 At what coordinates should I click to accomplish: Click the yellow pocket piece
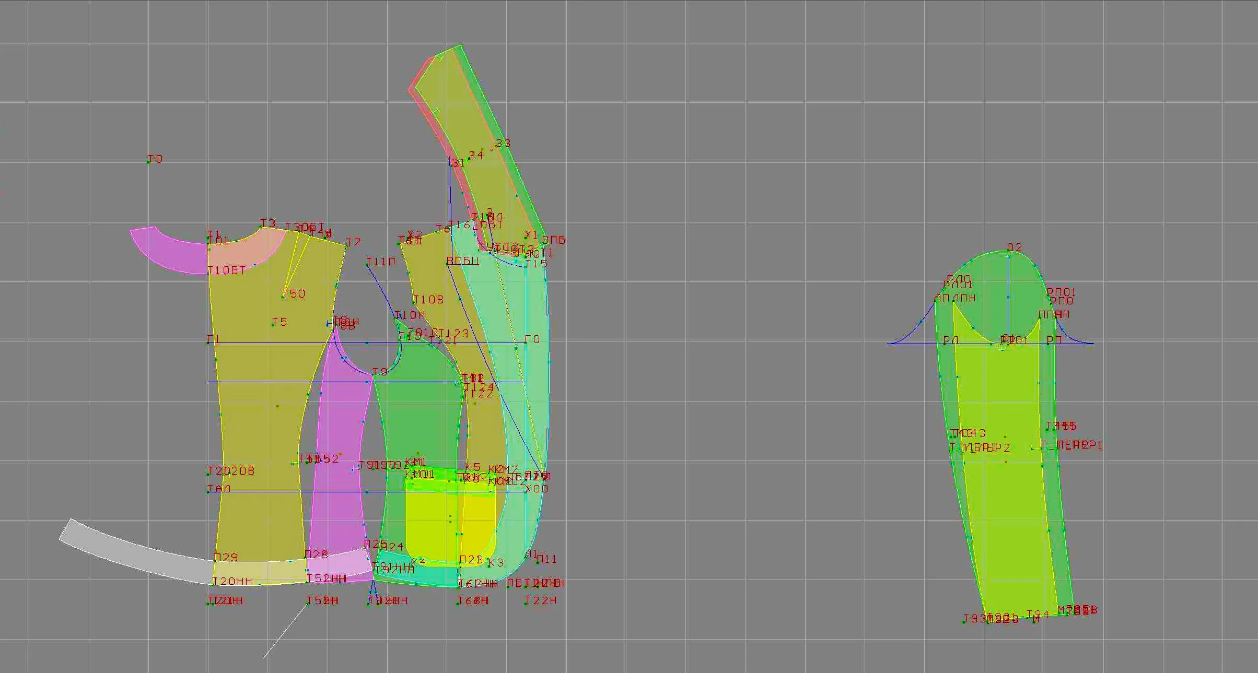[x=434, y=527]
